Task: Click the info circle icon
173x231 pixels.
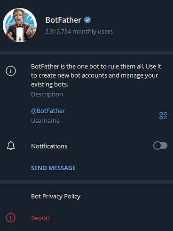Action: [x=11, y=71]
